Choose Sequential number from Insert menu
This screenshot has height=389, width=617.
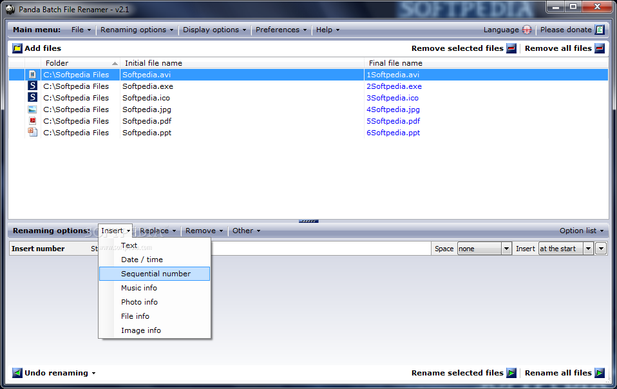155,274
